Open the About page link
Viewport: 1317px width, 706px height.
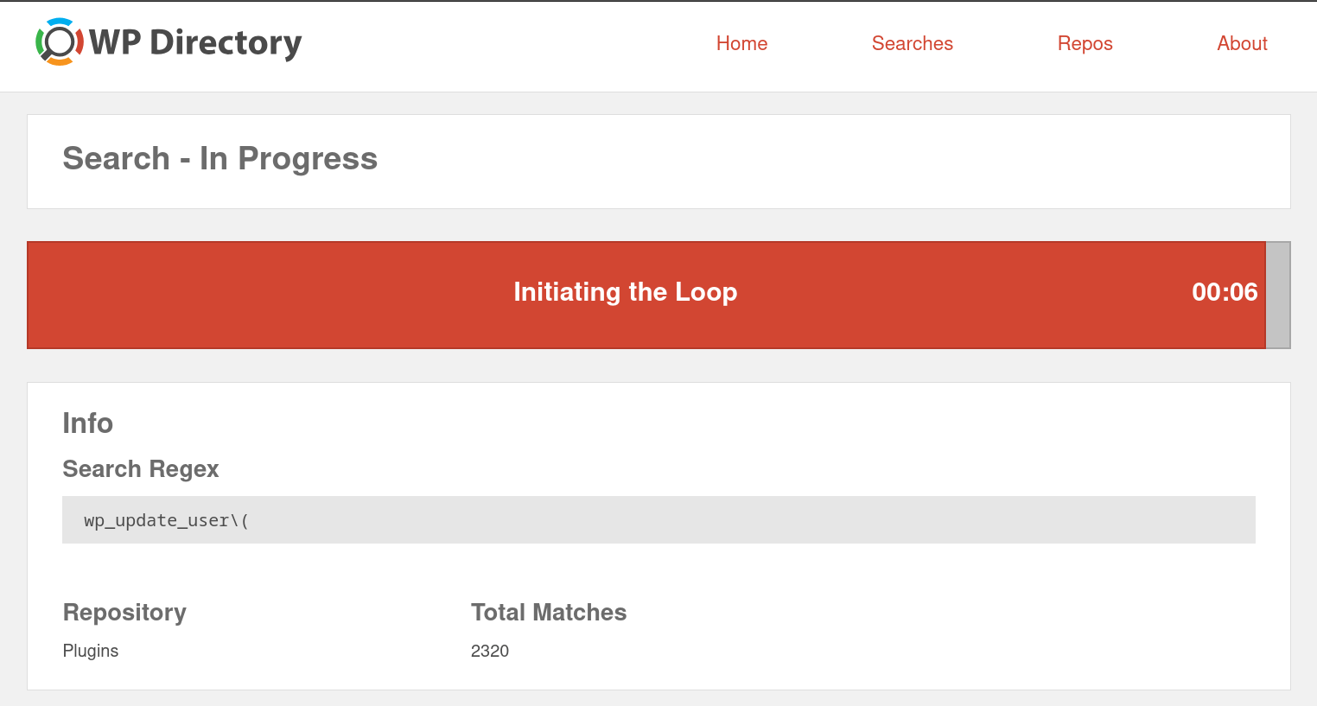coord(1242,43)
